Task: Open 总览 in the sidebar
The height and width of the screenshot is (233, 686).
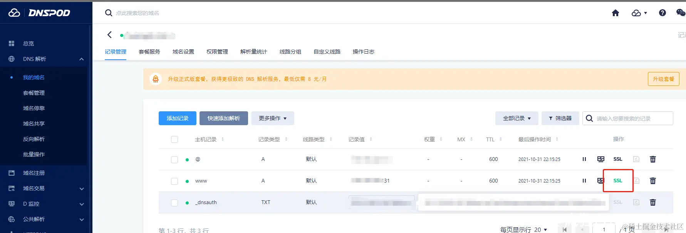Action: point(29,44)
